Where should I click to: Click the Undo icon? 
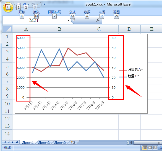click(x=25, y=4)
